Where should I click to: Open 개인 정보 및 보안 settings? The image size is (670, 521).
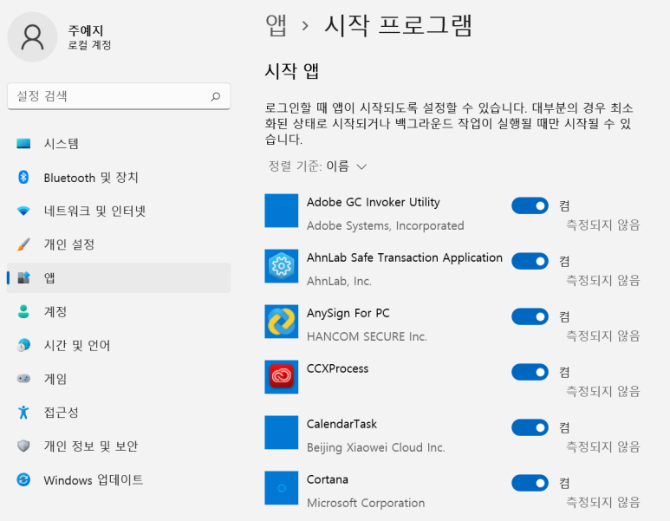tap(119, 446)
